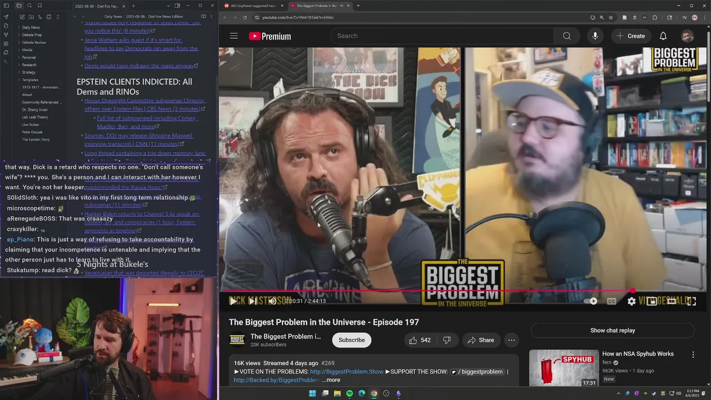Open How an NSA Spyhub Works thumbnail
711x400 pixels.
pyautogui.click(x=564, y=368)
